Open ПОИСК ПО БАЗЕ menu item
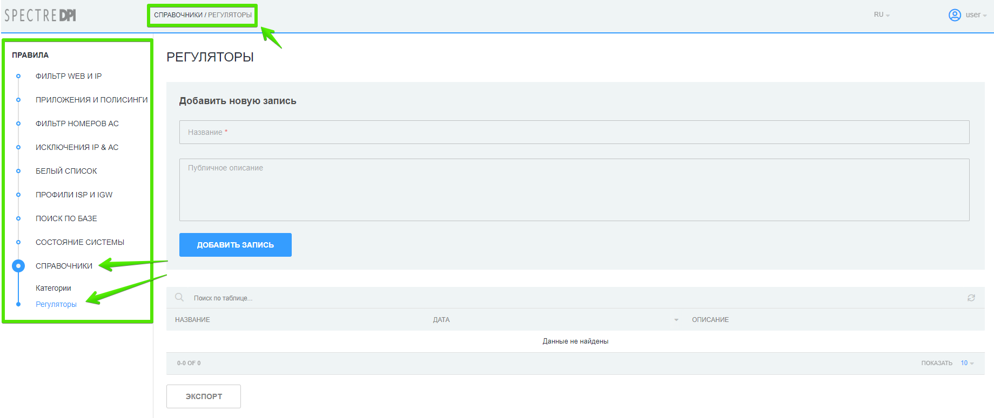The height and width of the screenshot is (418, 994). click(x=66, y=218)
